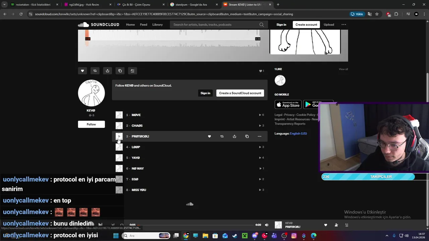Viewport: 429px width, 241px height.
Task: Open the Cookie Policy footer link
Action: click(306, 115)
